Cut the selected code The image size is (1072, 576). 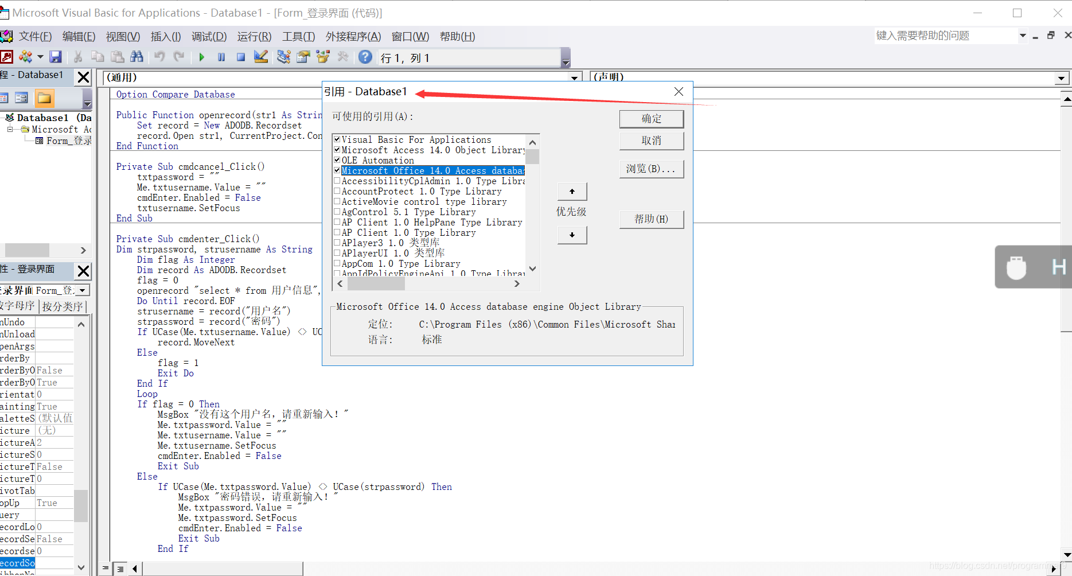(78, 57)
